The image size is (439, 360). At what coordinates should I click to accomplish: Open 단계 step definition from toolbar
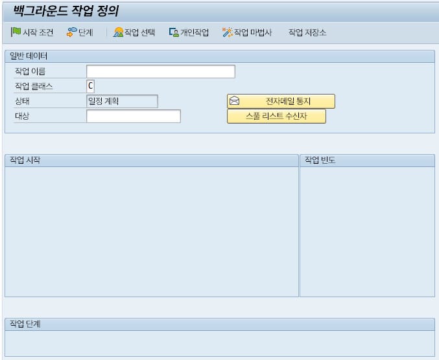pyautogui.click(x=71, y=32)
